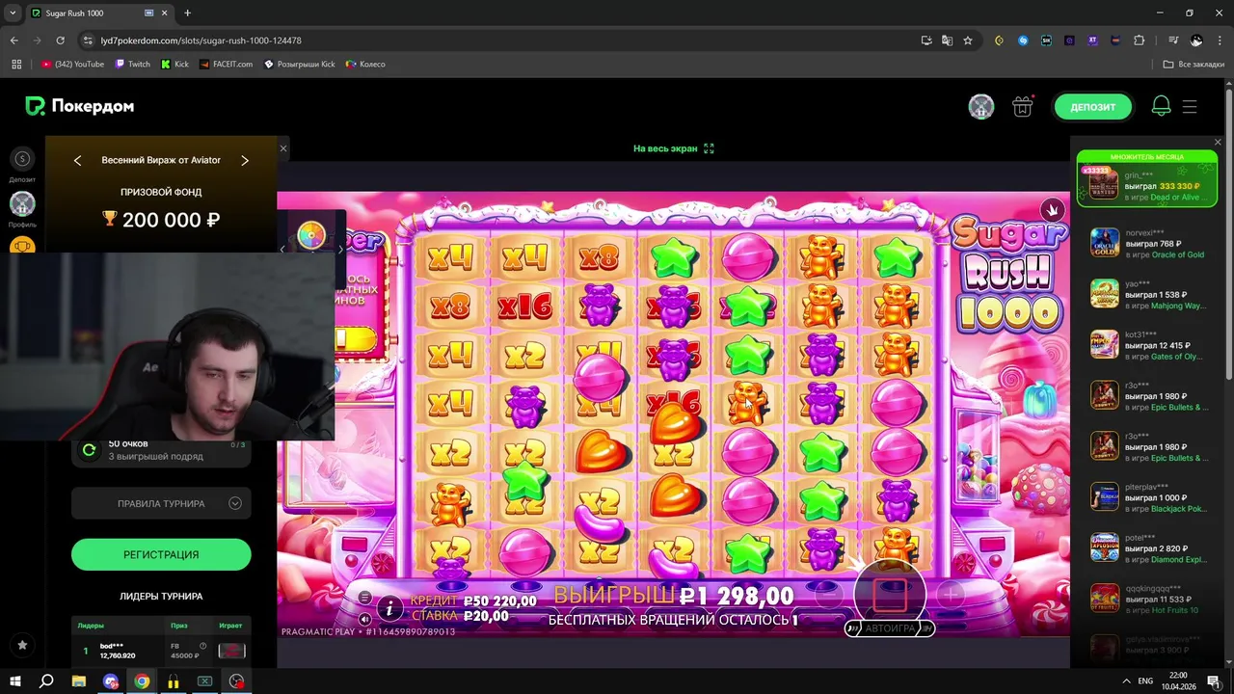Open the Профиль sidebar icon

(x=22, y=203)
